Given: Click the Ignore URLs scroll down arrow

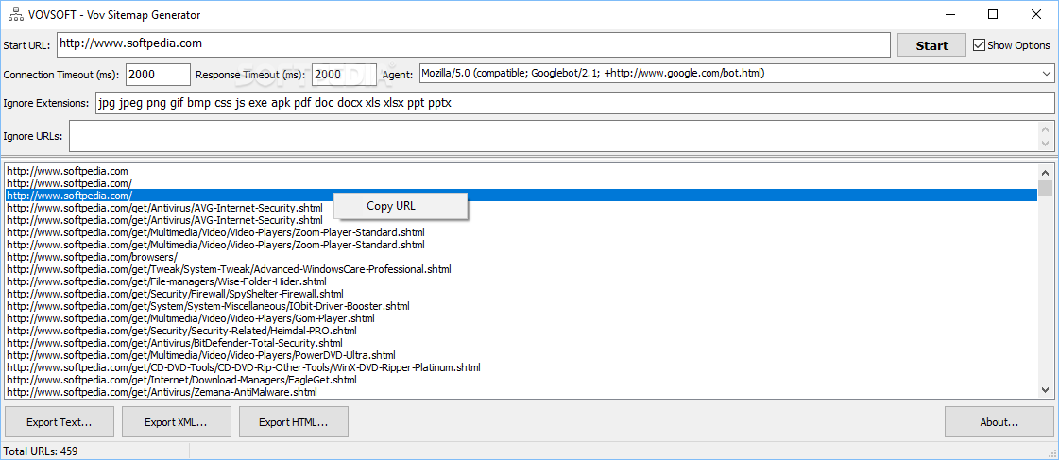Looking at the screenshot, I should click(x=1046, y=144).
